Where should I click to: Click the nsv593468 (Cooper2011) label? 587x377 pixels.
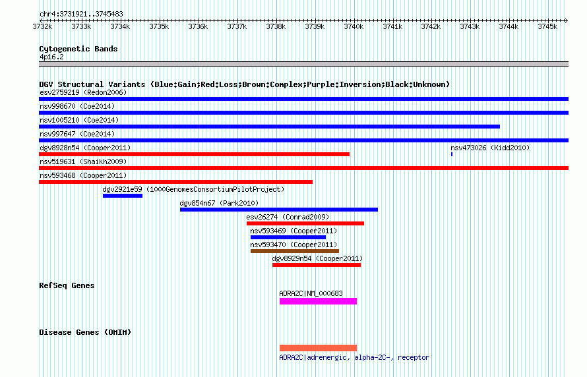click(x=83, y=175)
